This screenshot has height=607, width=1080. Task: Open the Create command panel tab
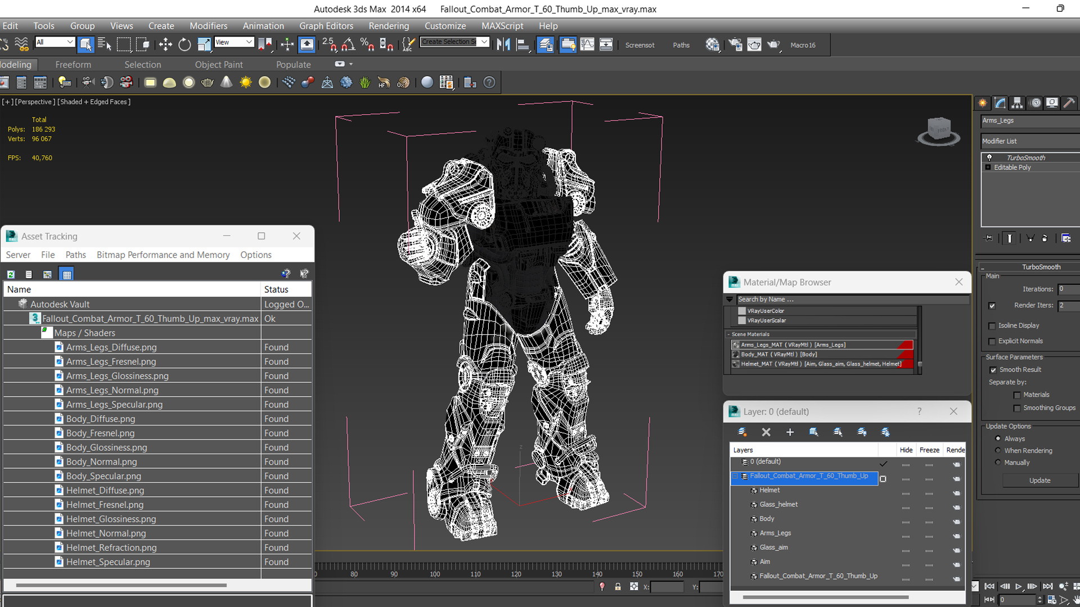pos(983,103)
